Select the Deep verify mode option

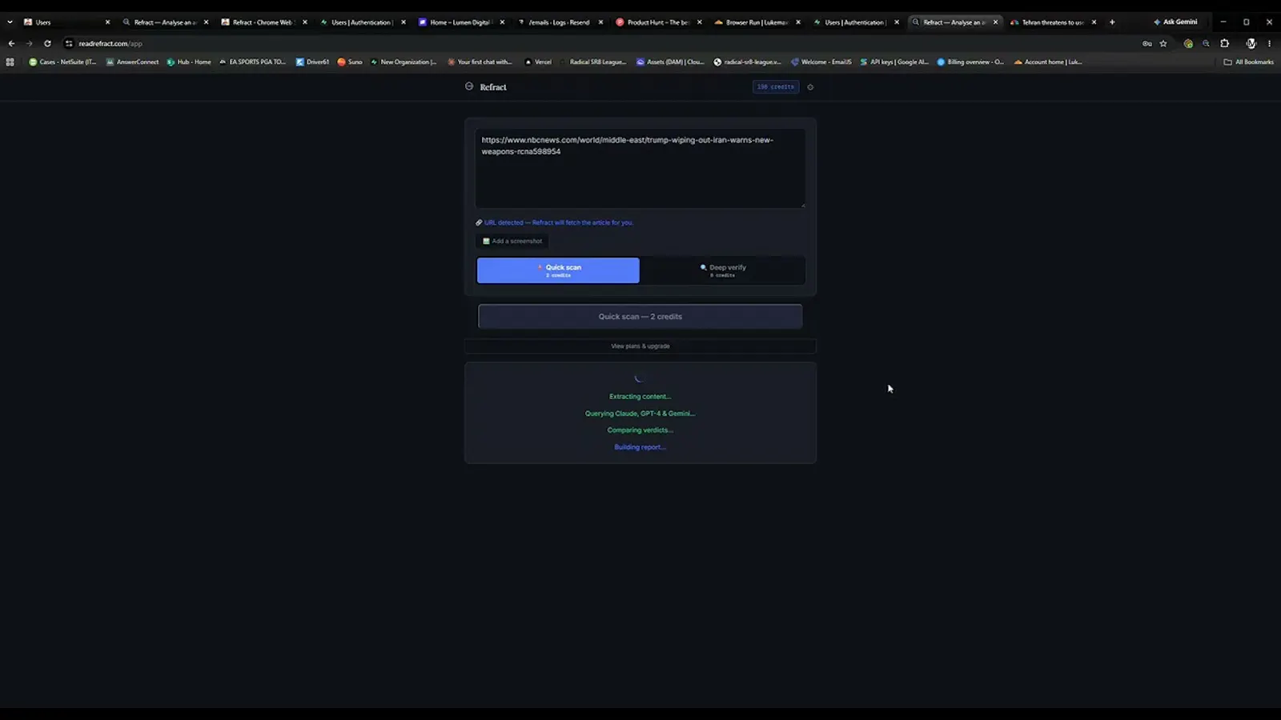pyautogui.click(x=722, y=270)
